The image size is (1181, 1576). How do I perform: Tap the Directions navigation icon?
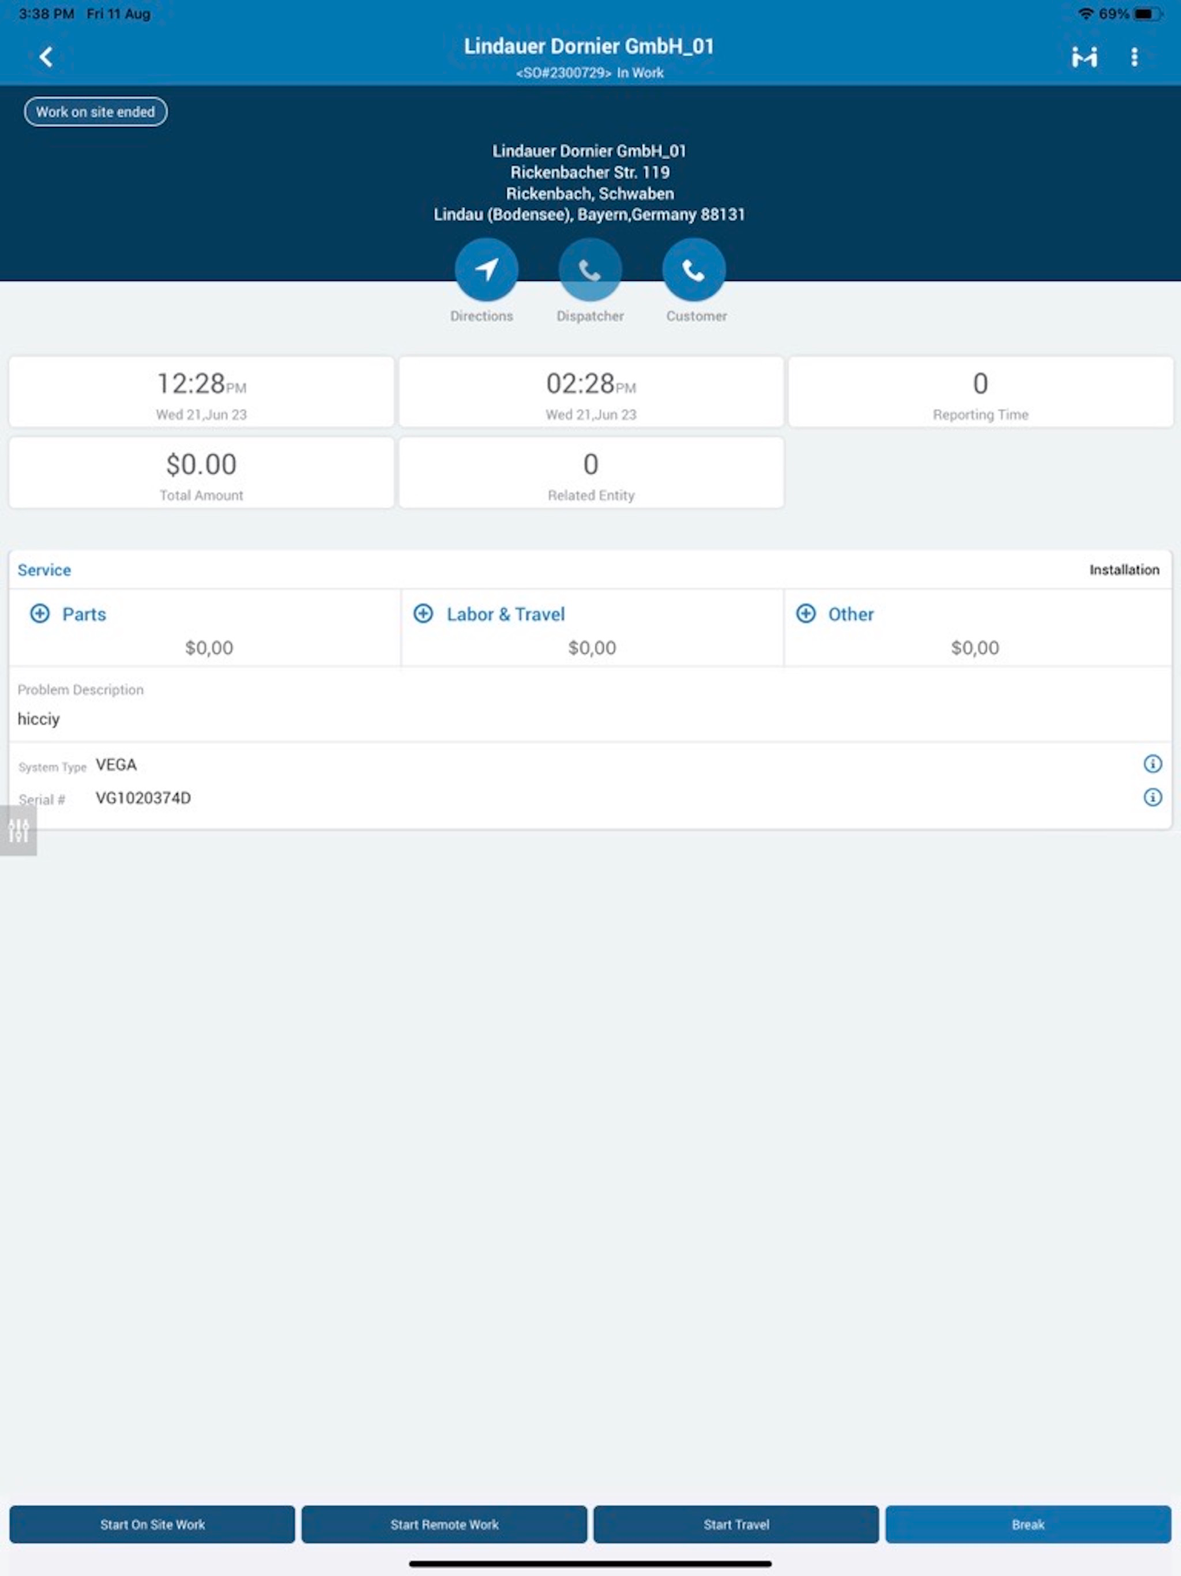tap(487, 270)
